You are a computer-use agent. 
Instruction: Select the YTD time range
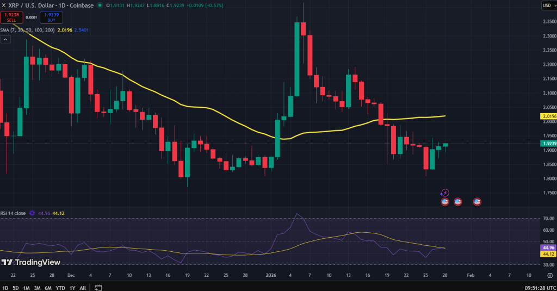(60, 288)
